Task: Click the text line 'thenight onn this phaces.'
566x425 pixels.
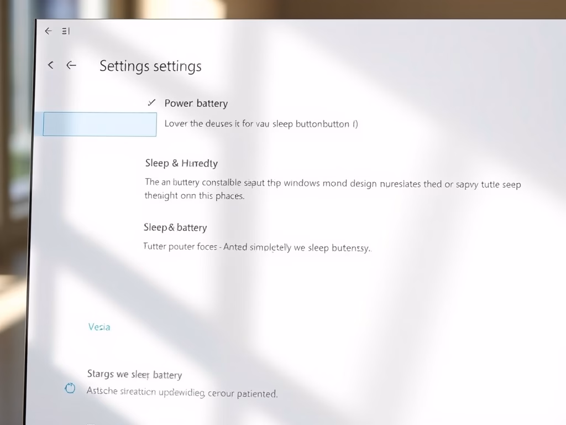Action: point(195,196)
